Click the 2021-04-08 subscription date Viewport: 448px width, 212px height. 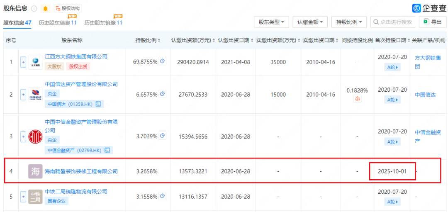pos(236,62)
